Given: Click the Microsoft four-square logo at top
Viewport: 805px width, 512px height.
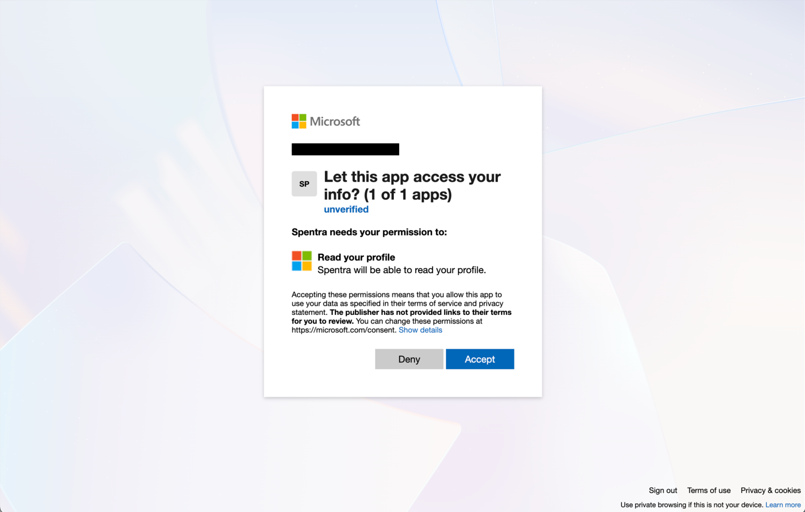Looking at the screenshot, I should click(299, 121).
